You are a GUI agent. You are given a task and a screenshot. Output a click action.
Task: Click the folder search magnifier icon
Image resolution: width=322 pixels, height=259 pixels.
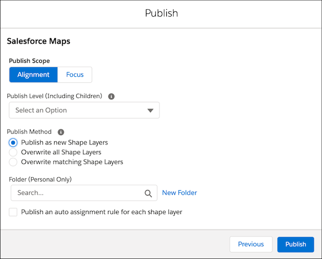pos(148,193)
